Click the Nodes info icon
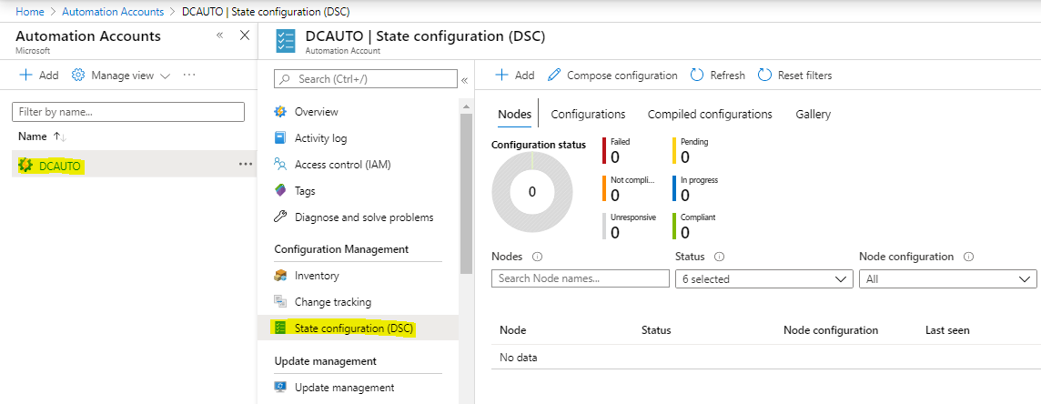This screenshot has width=1041, height=404. pos(538,257)
